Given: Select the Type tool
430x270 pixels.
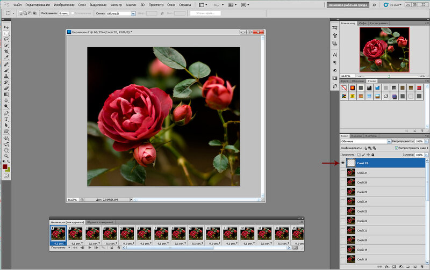Looking at the screenshot, I should click(x=6, y=119).
